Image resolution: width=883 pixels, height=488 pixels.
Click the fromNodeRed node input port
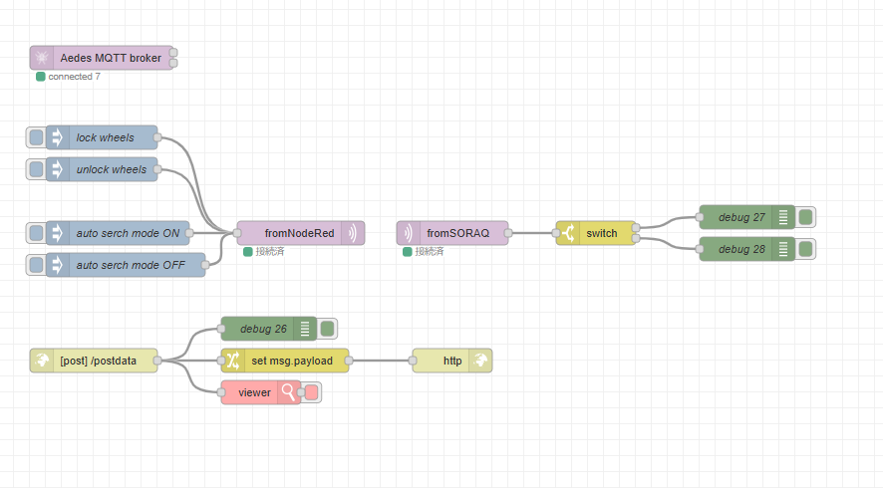coord(237,233)
